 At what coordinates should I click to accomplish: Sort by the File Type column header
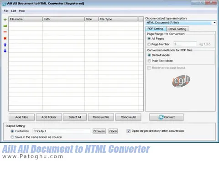[118, 19]
